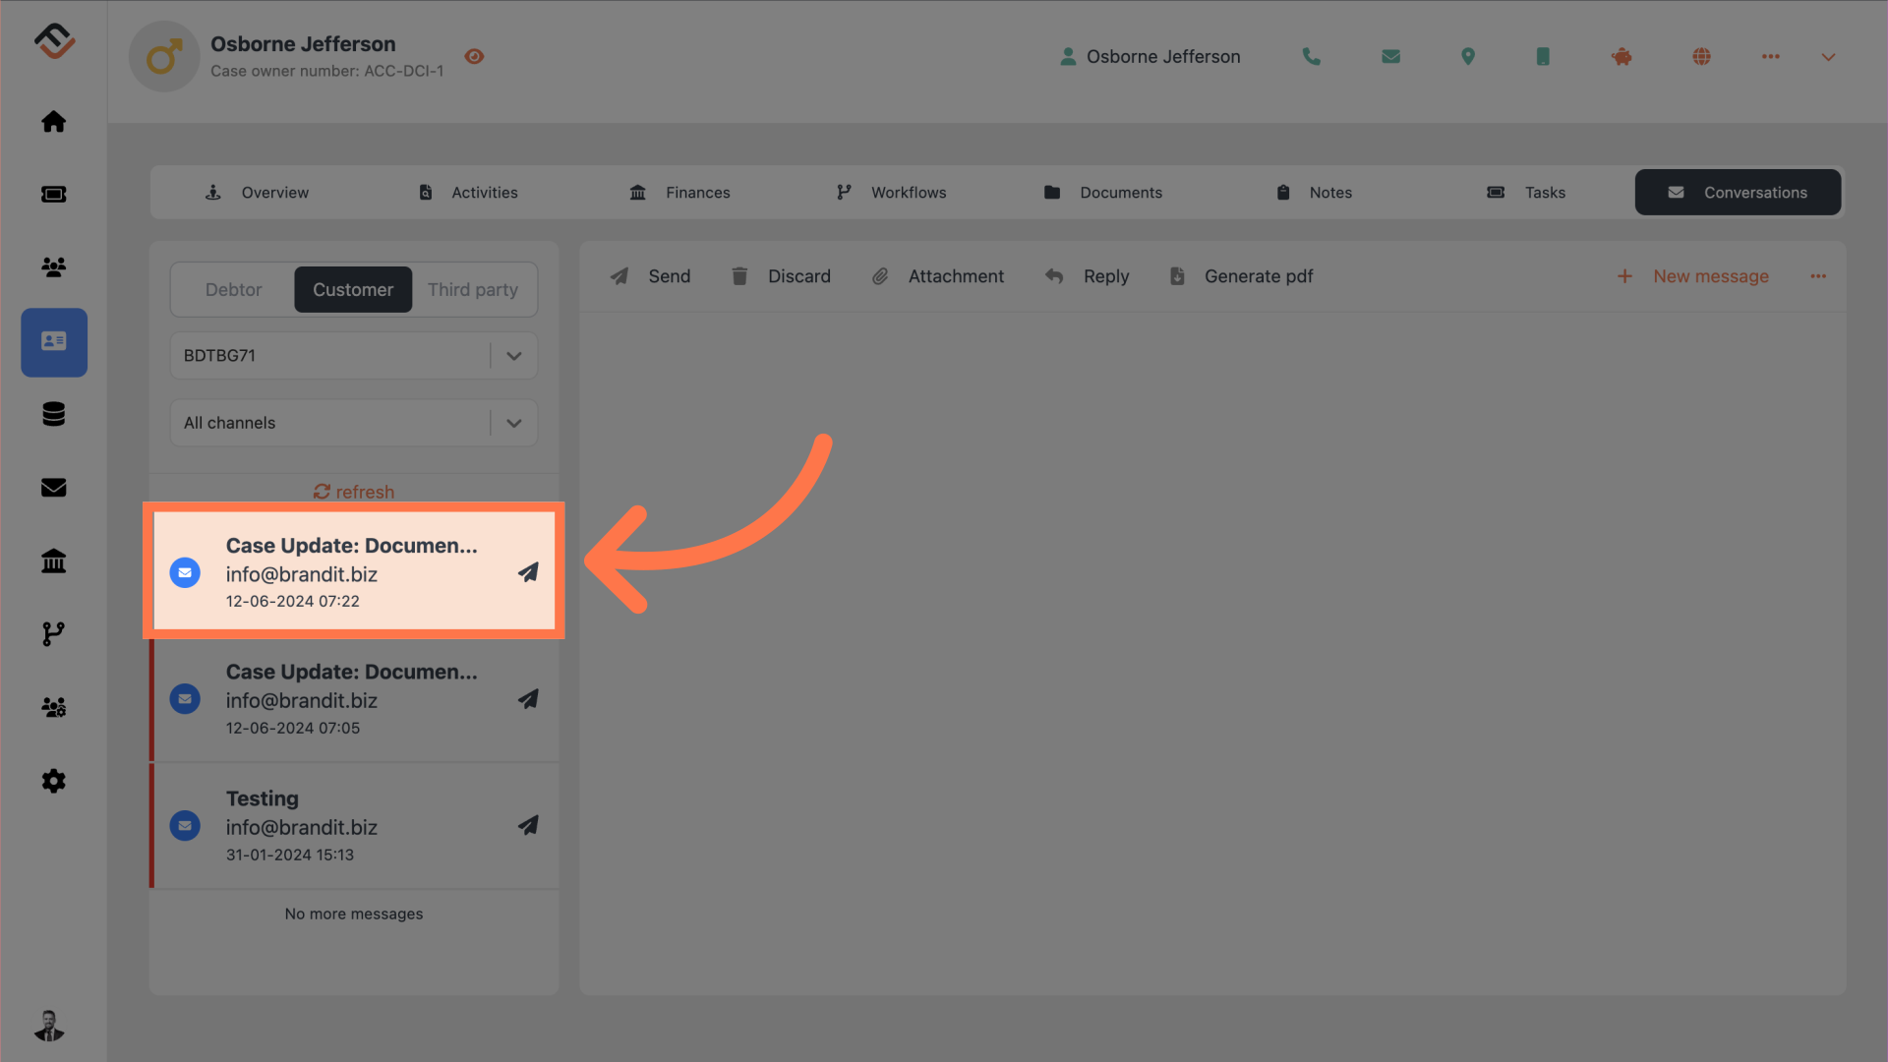Expand the top-right chevron menu

tap(1828, 57)
